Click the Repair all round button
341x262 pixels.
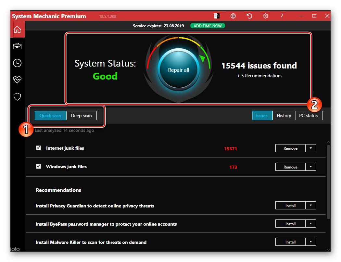click(179, 69)
